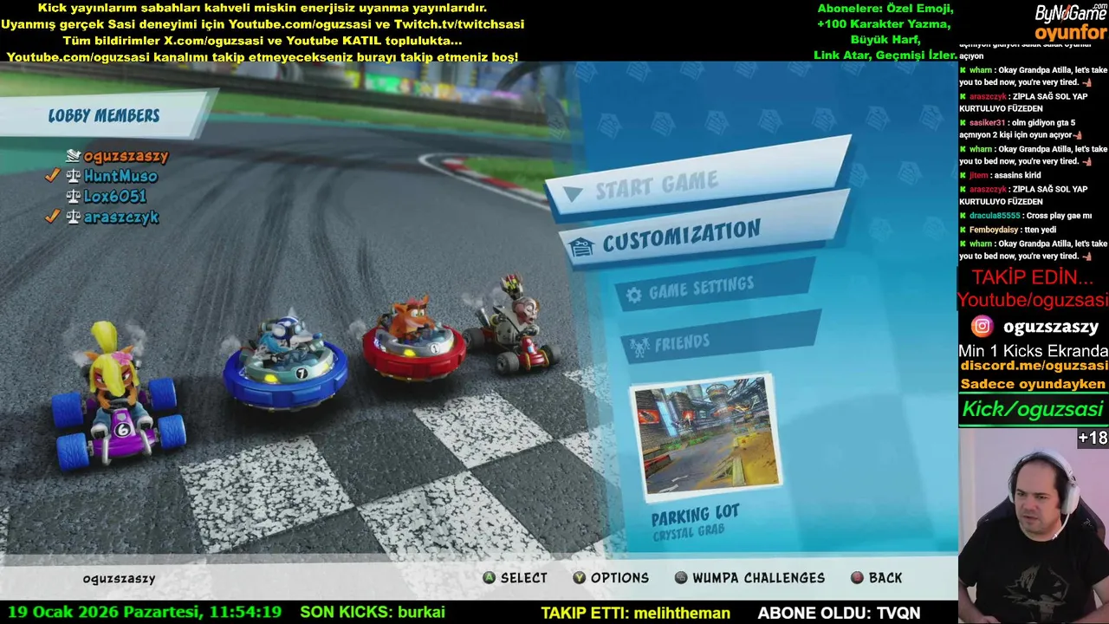Click the Wumpa Challenges label

click(x=758, y=578)
